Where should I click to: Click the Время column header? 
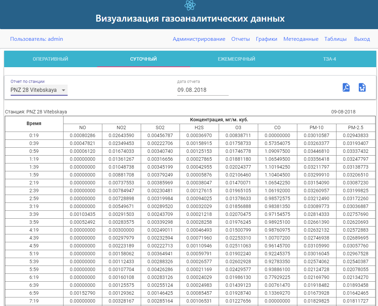tap(34, 123)
